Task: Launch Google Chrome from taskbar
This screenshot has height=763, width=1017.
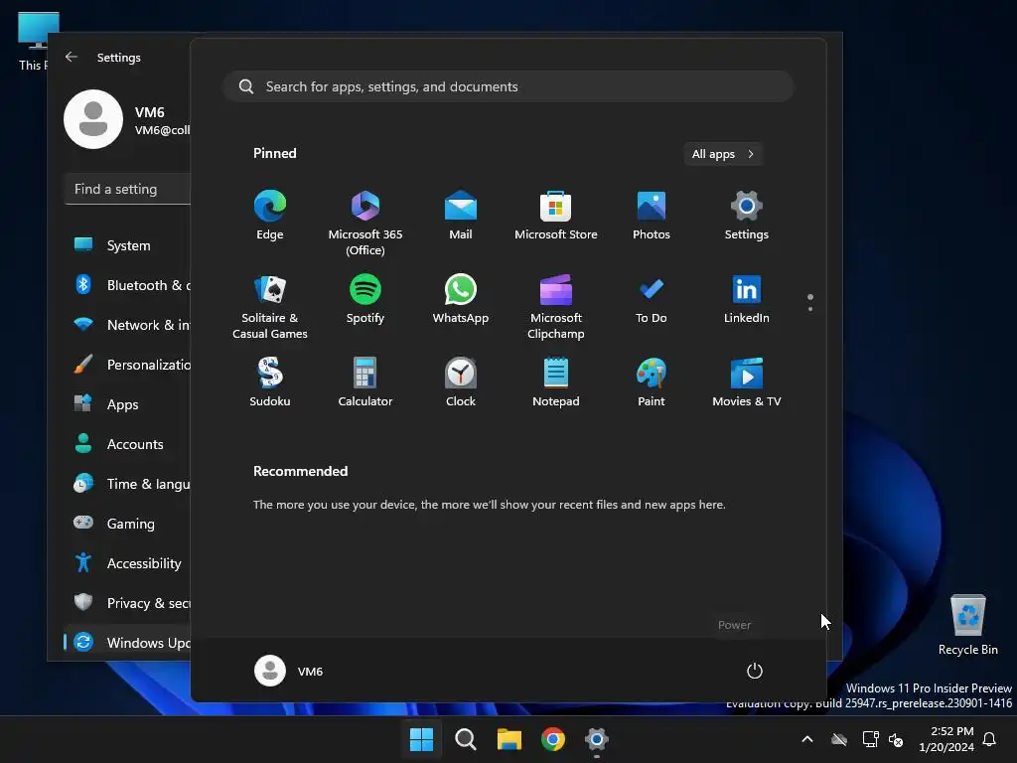Action: pyautogui.click(x=552, y=739)
